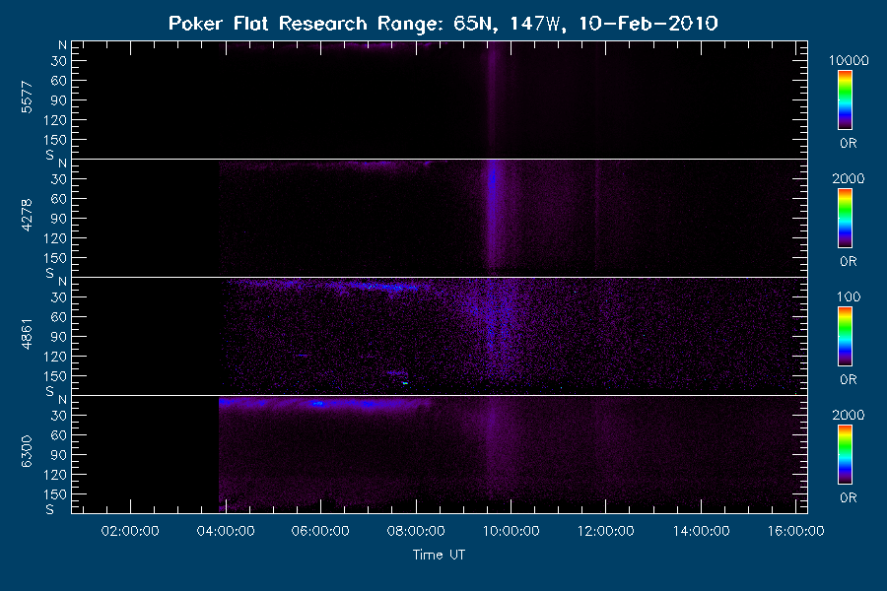Select the 4861 panel label
887x591 pixels.
[27, 334]
